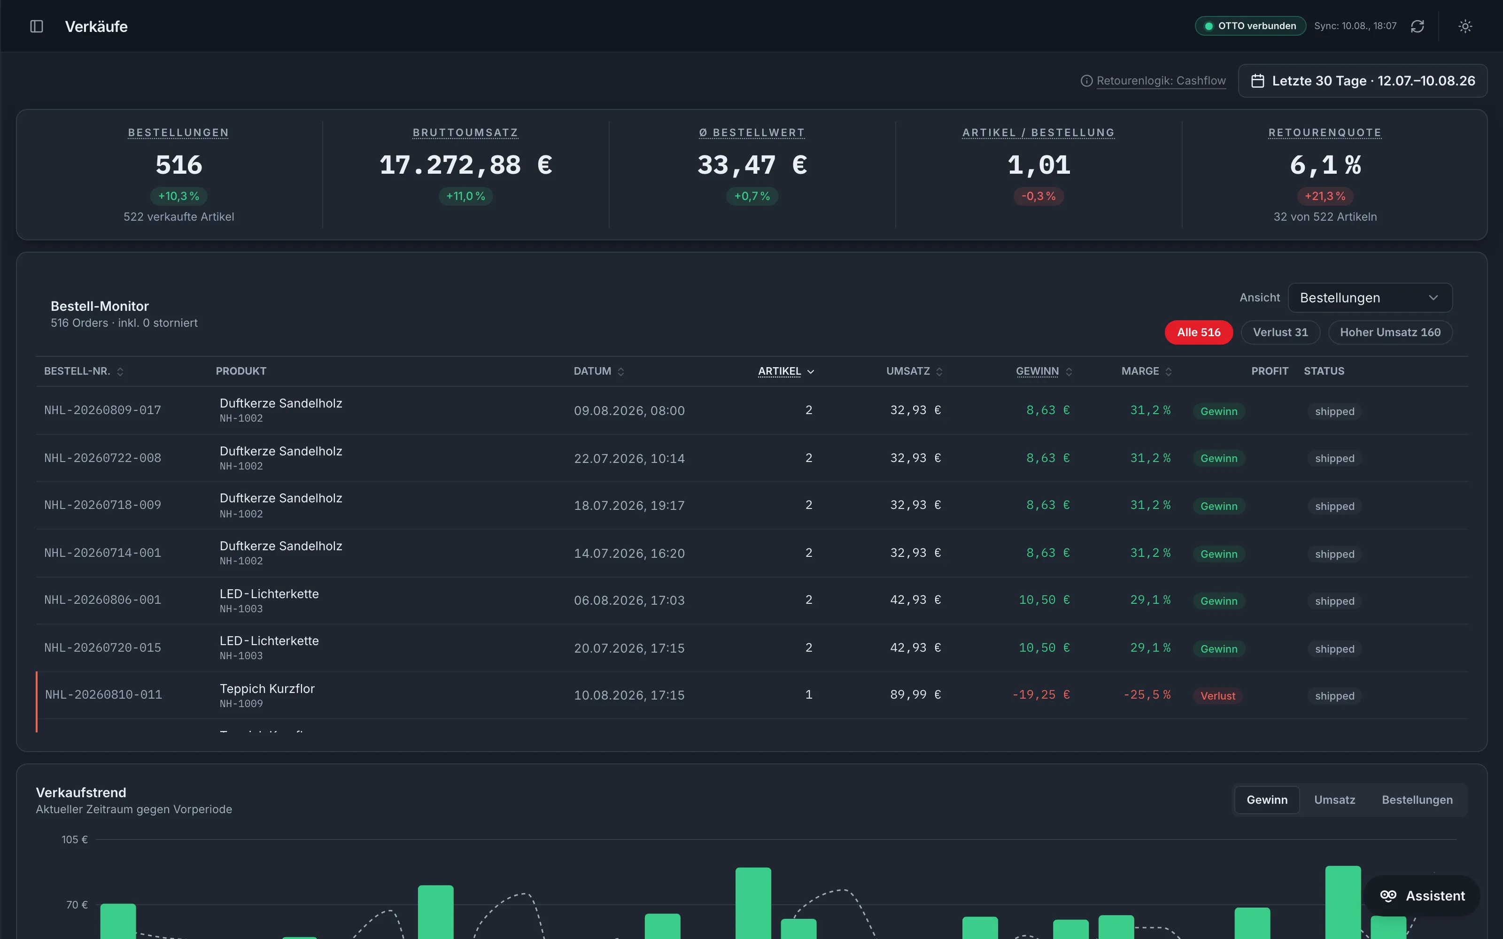Click the info icon beside Retourenlogik
The height and width of the screenshot is (939, 1503).
[x=1086, y=81]
